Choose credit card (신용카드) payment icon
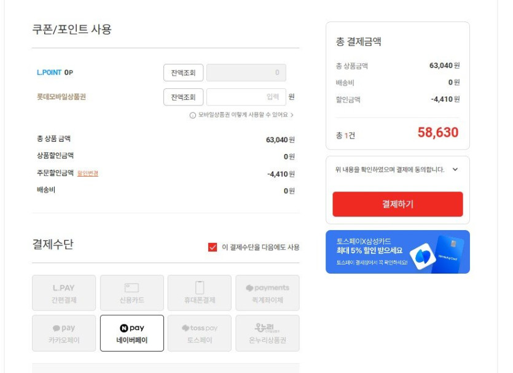 coord(131,293)
